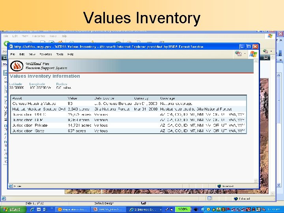
Task: Click the square panel icon at left end of the dark bar
Action: tap(5, 58)
